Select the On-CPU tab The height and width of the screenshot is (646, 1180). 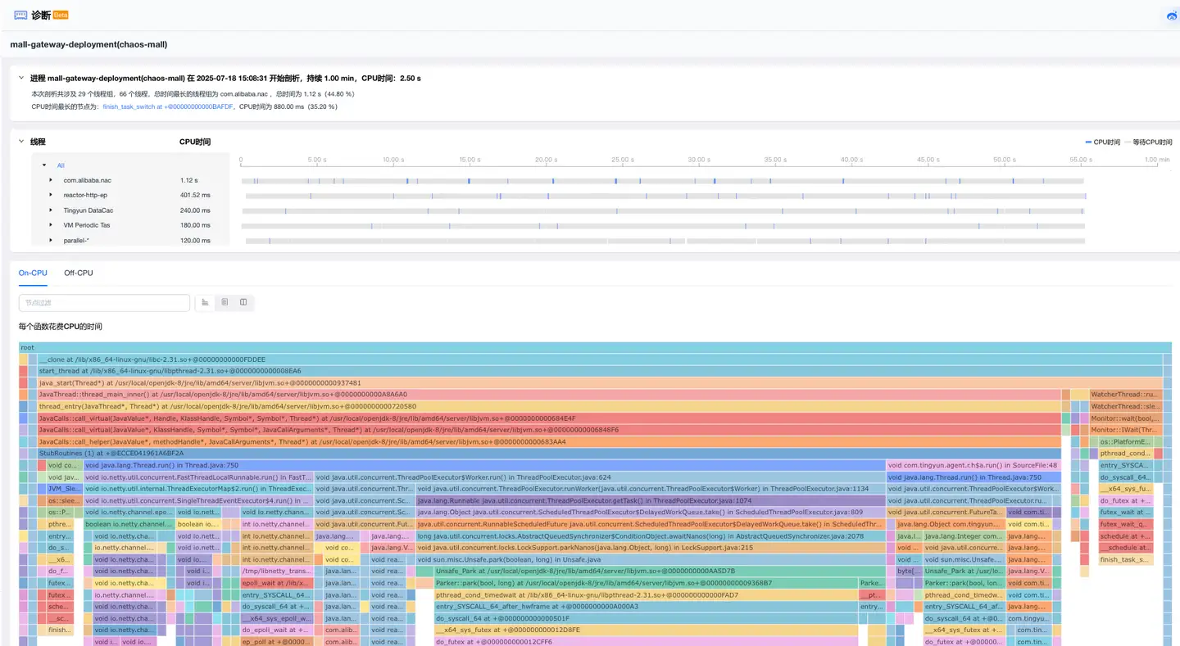[33, 273]
